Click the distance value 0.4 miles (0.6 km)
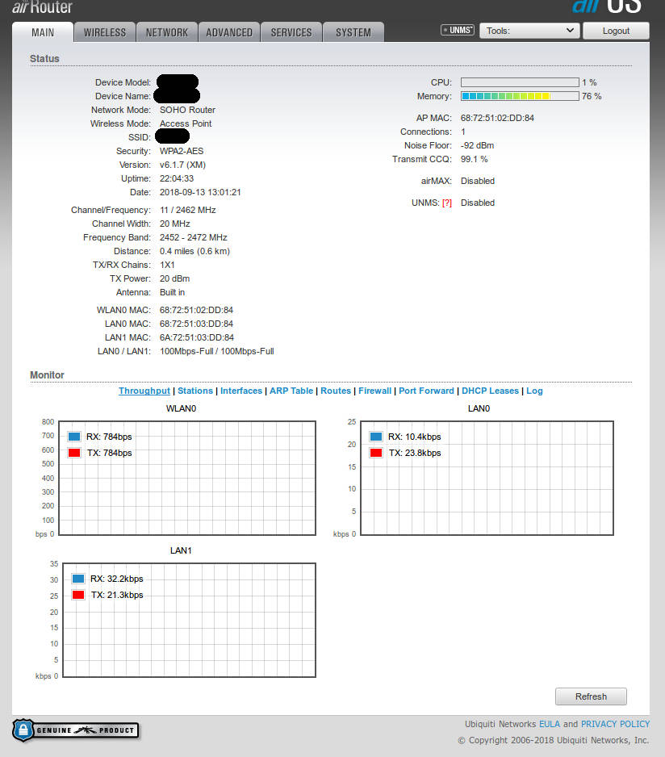The image size is (665, 757). click(x=194, y=251)
